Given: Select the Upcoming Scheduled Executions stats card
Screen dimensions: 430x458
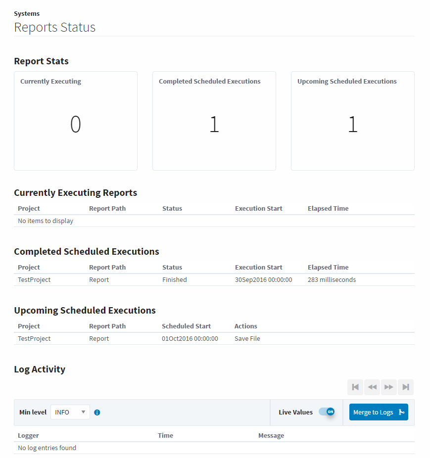Looking at the screenshot, I should 352,121.
